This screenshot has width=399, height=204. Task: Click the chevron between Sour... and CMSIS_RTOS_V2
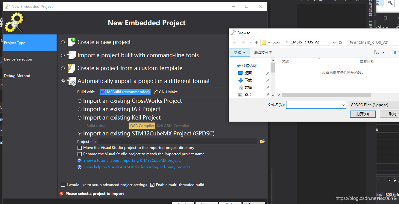[x=287, y=42]
